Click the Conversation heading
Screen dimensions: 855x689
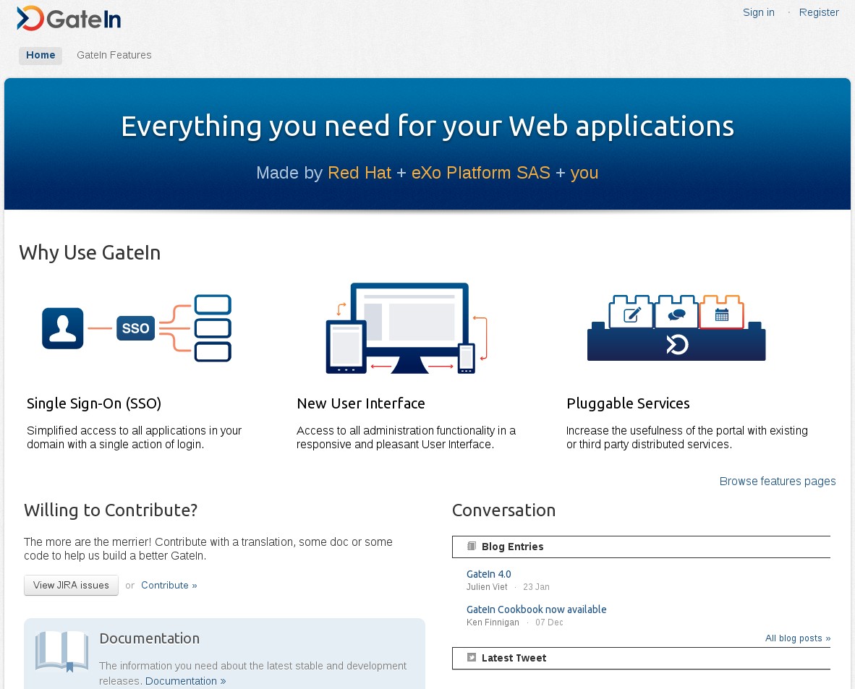(503, 510)
